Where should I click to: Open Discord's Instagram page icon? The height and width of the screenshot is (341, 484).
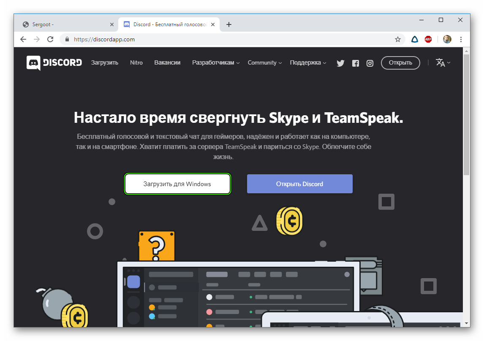click(x=370, y=63)
